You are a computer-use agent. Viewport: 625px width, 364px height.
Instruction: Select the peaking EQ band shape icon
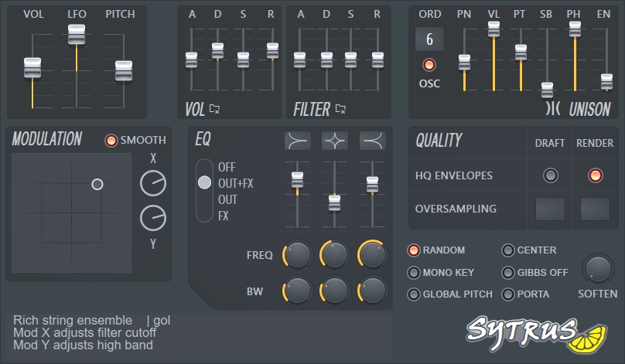tap(335, 141)
